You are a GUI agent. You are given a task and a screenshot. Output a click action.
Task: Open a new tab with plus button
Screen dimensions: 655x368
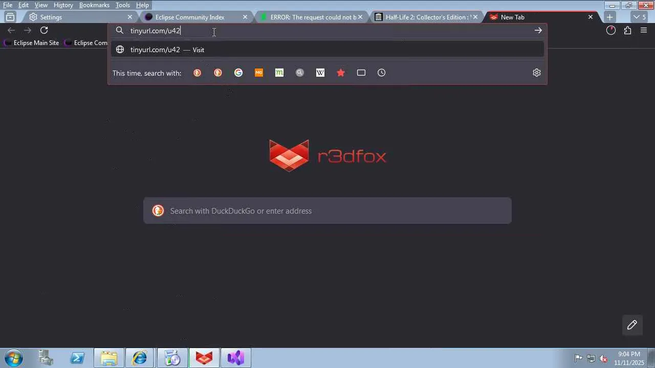[x=609, y=17]
